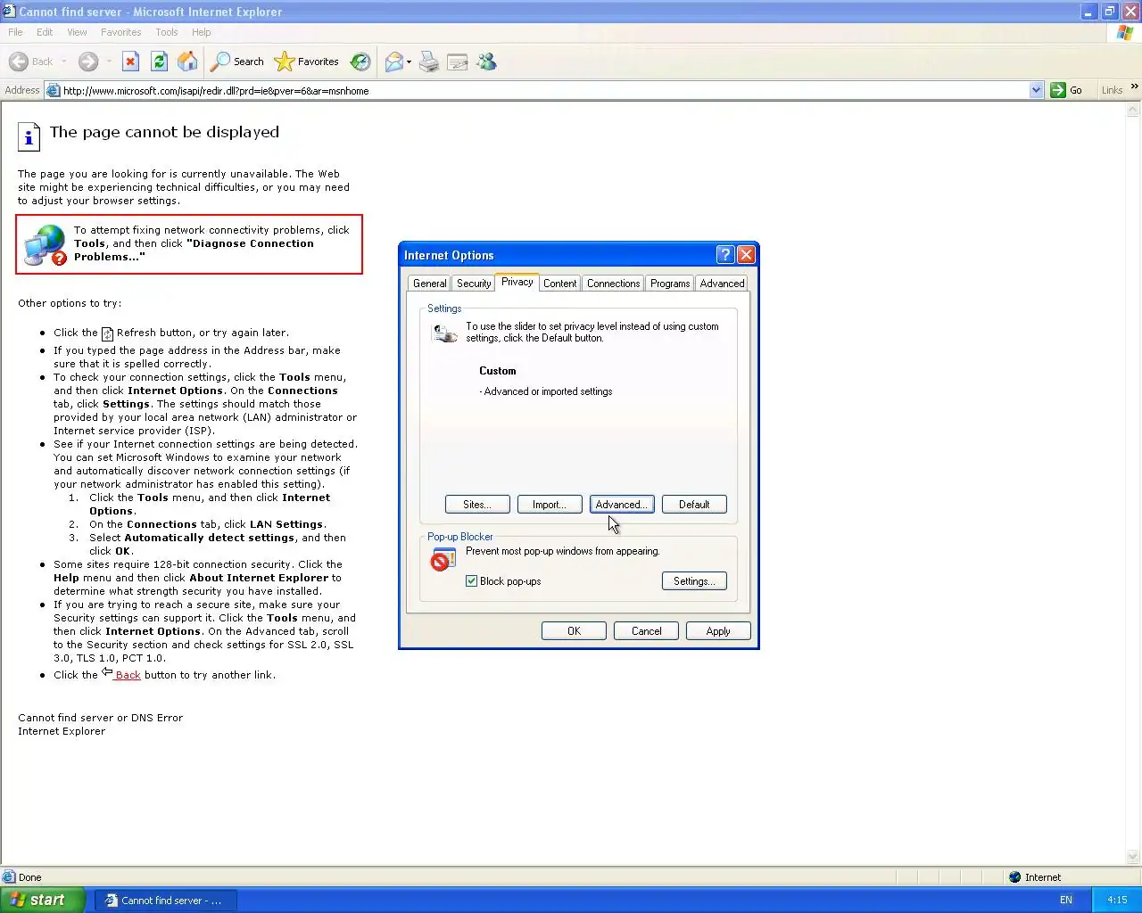Click the inline Refresh icon in page text
This screenshot has height=913, width=1142.
[107, 333]
